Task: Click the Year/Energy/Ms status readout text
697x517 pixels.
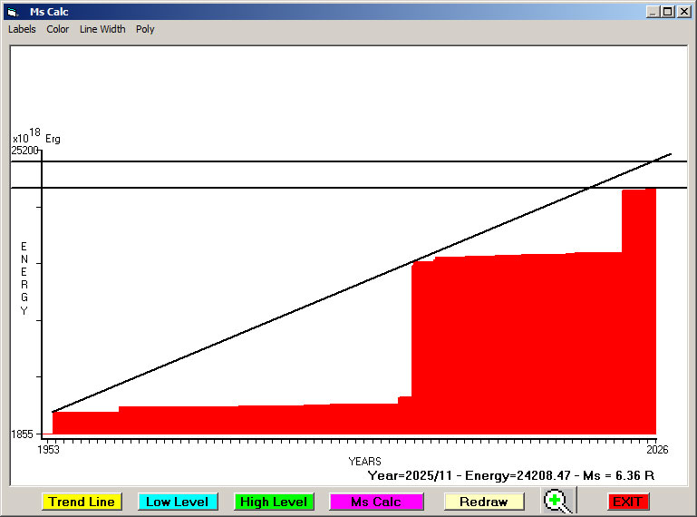Action: click(511, 475)
